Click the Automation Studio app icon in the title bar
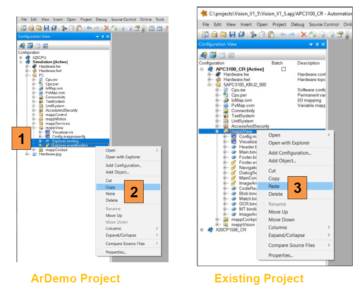 (x=204, y=14)
